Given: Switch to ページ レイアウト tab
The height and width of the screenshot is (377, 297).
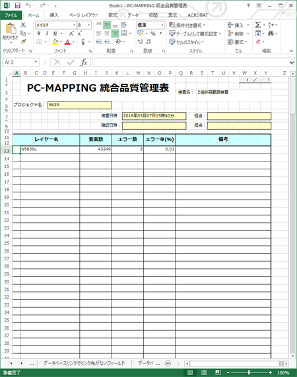Looking at the screenshot, I should click(84, 15).
